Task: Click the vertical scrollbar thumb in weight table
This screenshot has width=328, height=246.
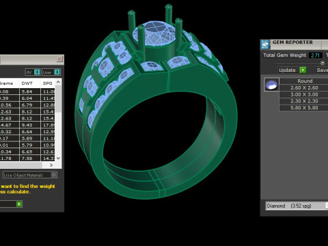Action: click(58, 99)
